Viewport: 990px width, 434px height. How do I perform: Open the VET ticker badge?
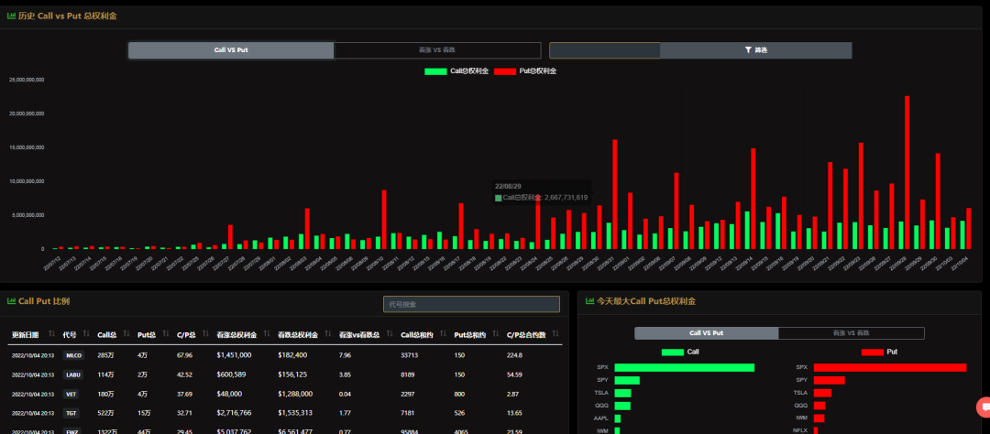(x=71, y=395)
